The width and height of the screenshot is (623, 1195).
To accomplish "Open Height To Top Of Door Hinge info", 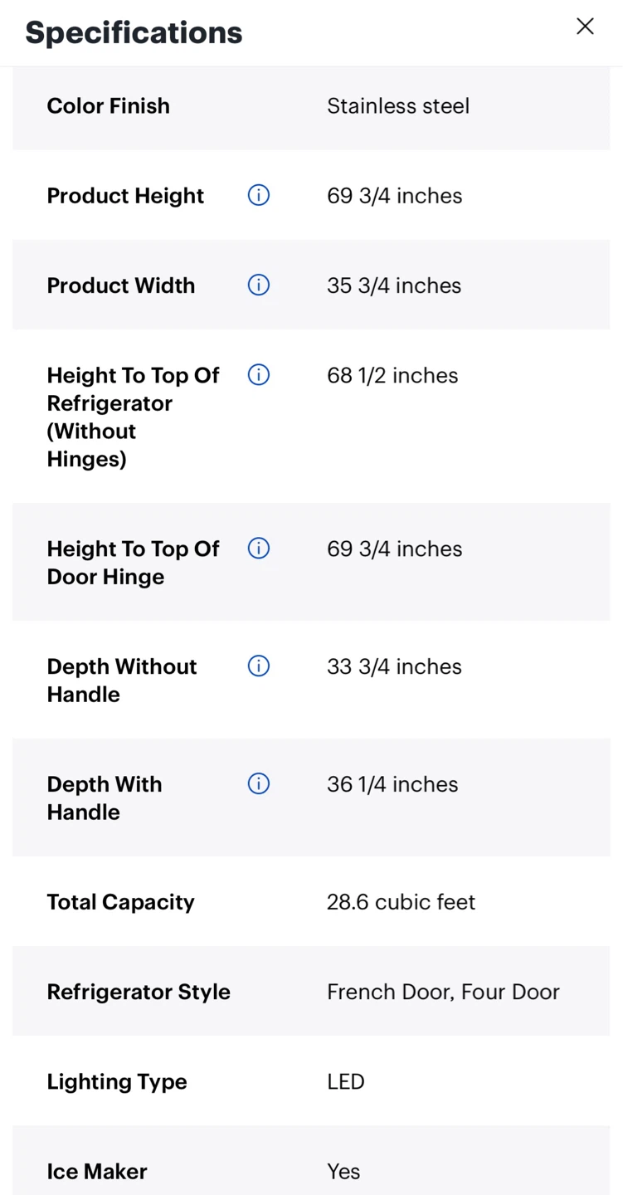I will coord(259,549).
